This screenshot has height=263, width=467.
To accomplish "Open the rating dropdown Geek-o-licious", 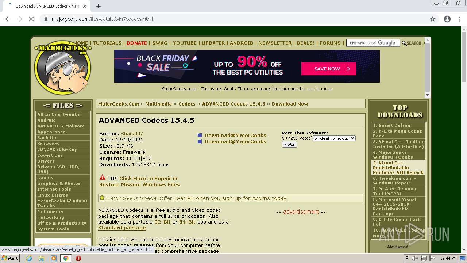I will 334,138.
